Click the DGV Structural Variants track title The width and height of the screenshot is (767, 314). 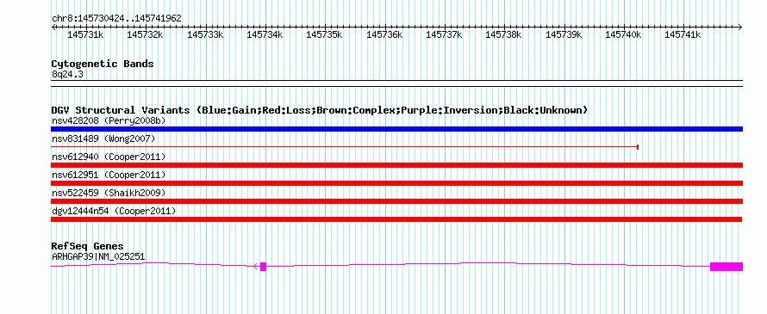click(x=320, y=110)
